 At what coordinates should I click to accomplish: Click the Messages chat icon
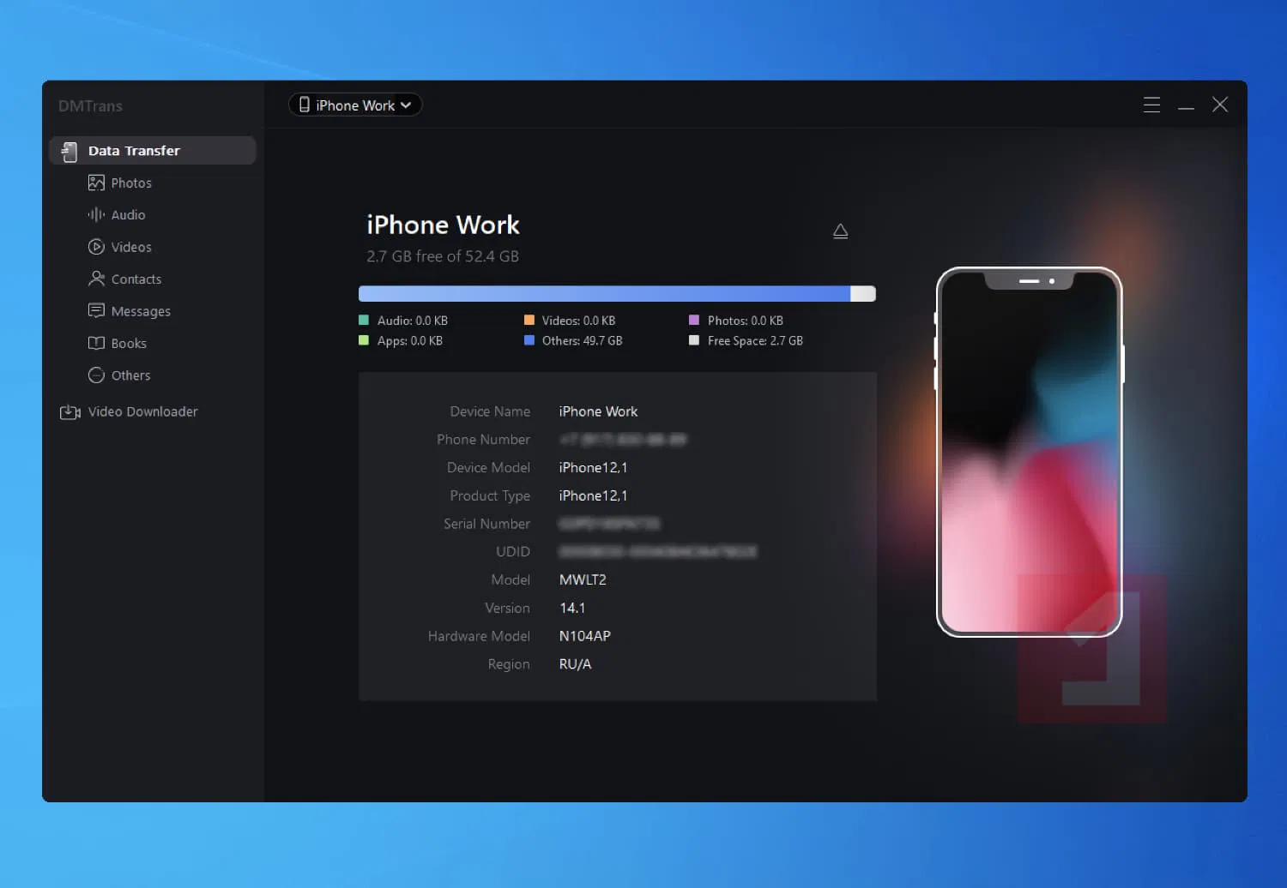pyautogui.click(x=96, y=310)
